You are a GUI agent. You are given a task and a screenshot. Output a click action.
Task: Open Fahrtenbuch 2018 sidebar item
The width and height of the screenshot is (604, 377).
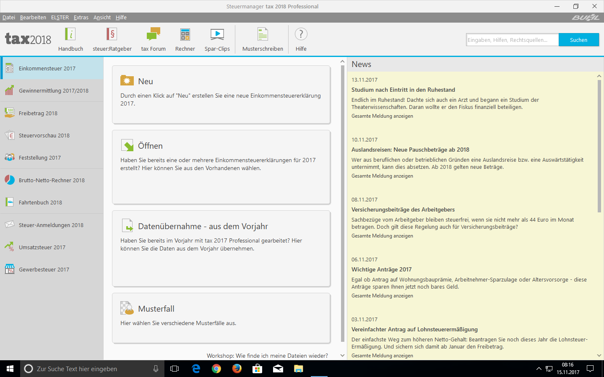click(x=52, y=202)
